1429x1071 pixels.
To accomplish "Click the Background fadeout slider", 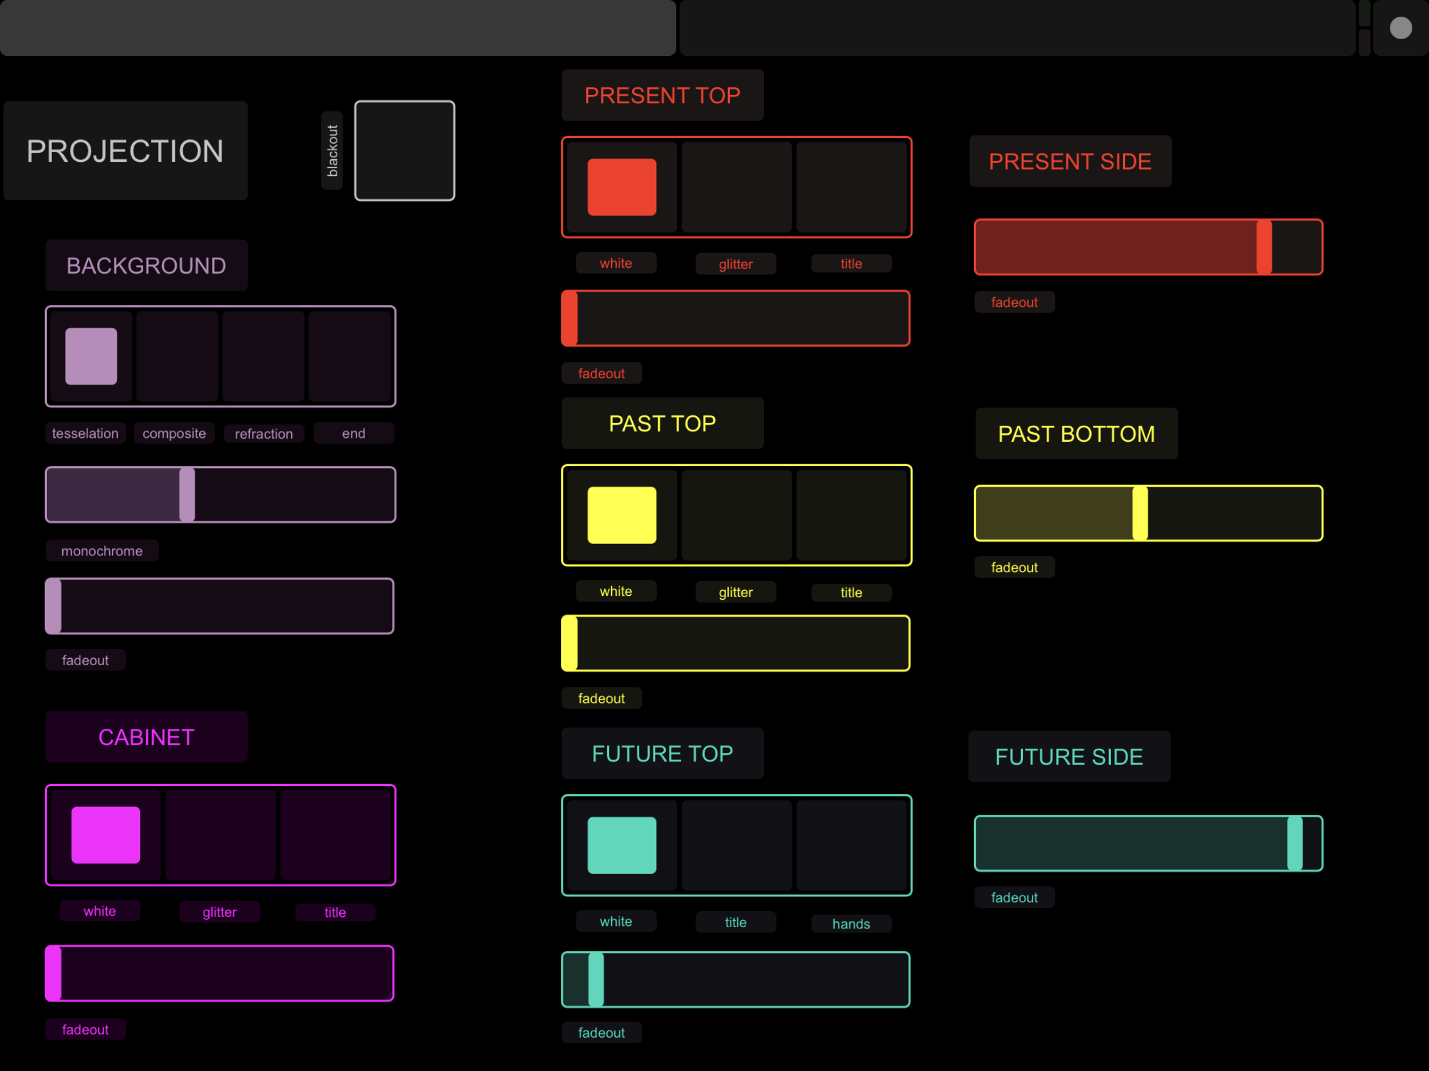I will [220, 605].
